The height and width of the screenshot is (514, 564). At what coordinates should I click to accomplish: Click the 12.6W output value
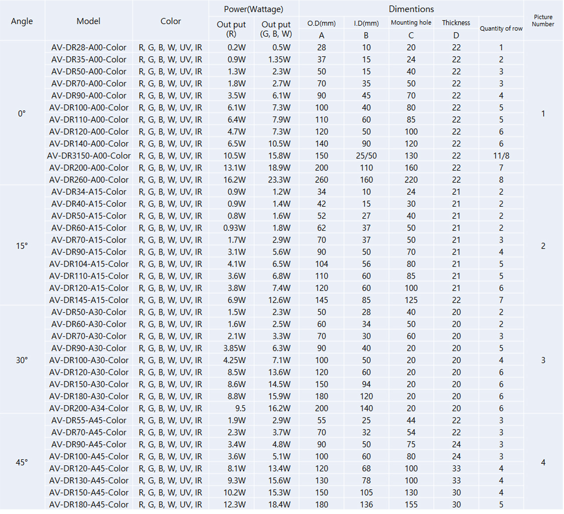280,300
